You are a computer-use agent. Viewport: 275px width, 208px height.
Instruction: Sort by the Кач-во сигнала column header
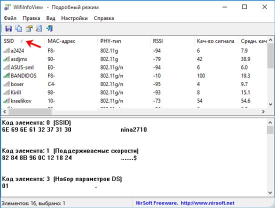[x=216, y=41]
